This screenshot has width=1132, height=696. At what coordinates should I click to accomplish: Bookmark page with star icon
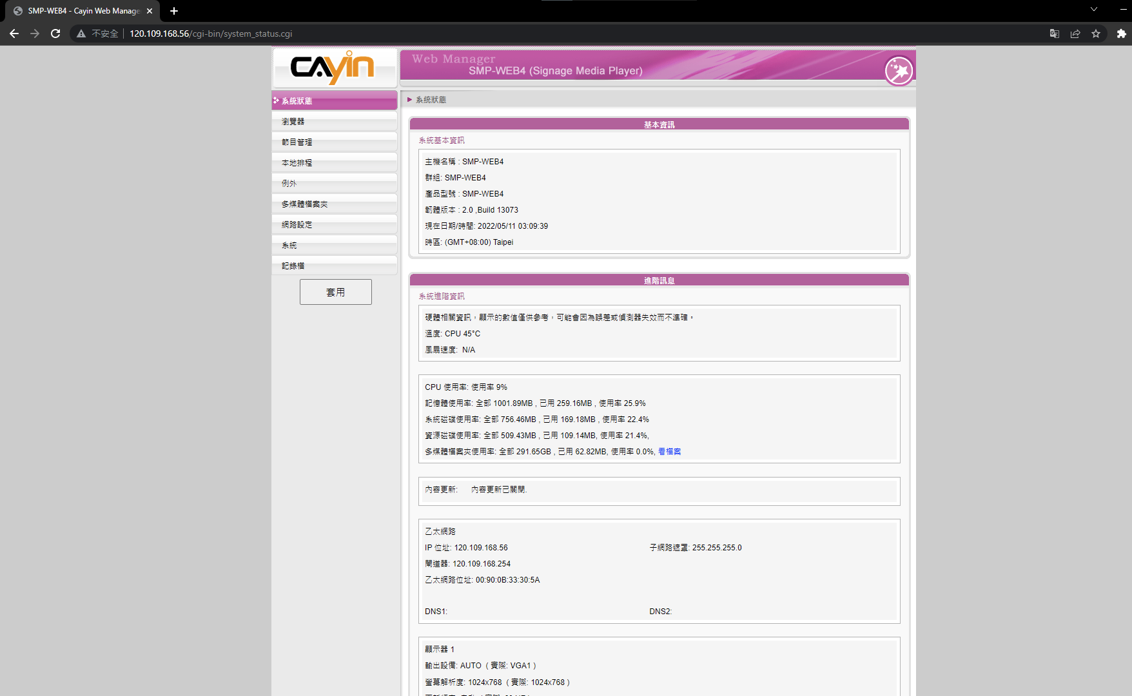coord(1096,34)
